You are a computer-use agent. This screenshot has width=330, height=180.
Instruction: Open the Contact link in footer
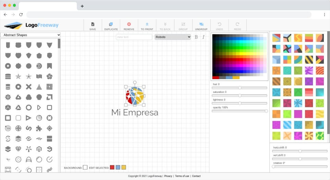click(x=196, y=176)
